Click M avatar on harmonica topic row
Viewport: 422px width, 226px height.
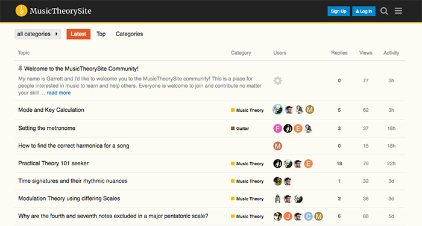coord(277,146)
